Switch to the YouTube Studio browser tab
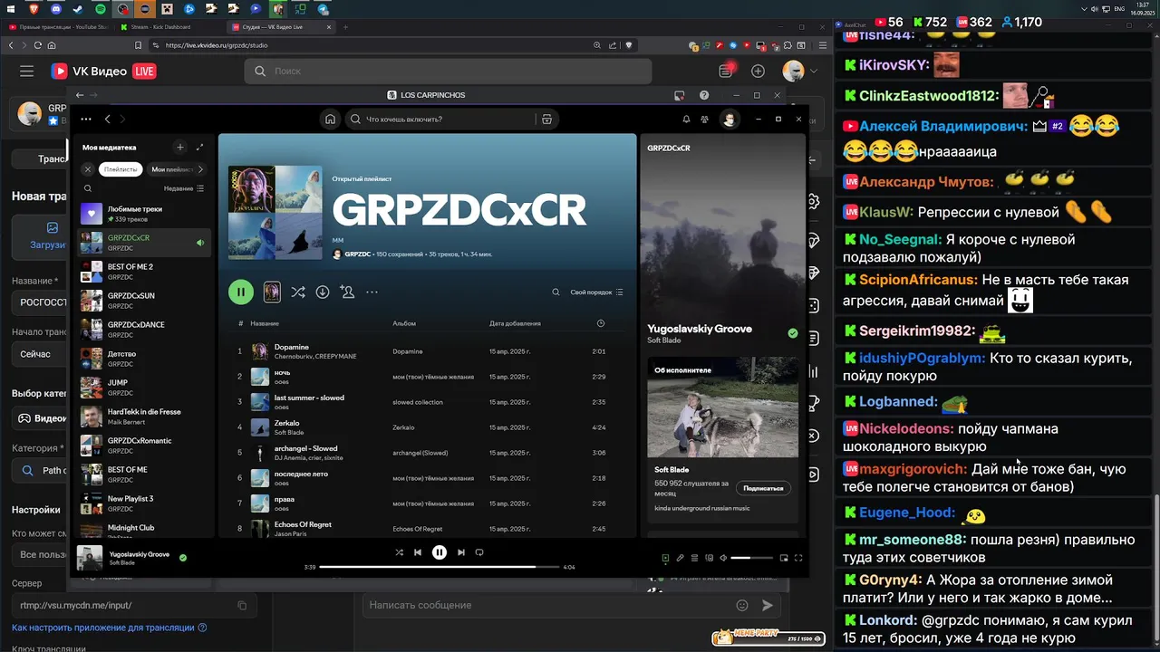The width and height of the screenshot is (1160, 652). click(x=59, y=27)
